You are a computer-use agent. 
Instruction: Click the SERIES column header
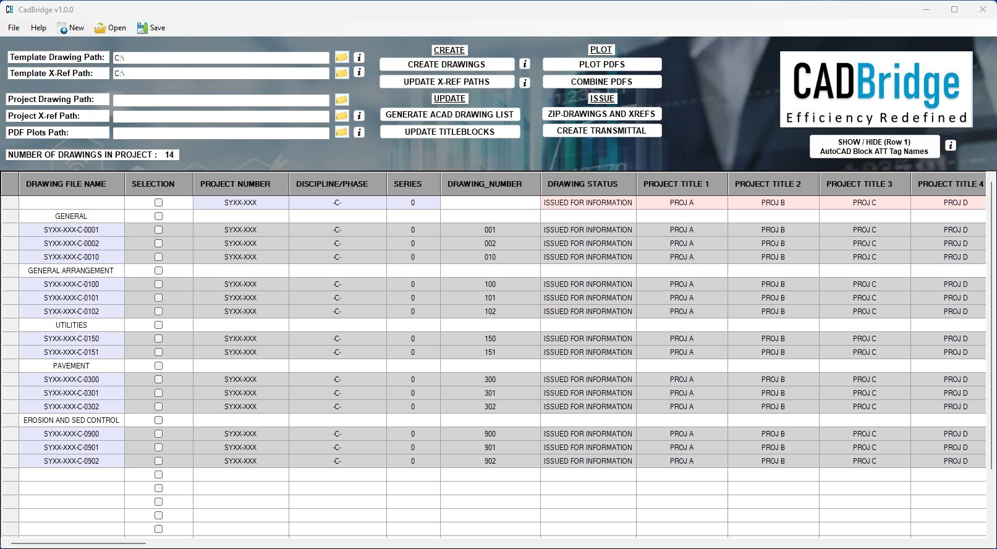coord(414,184)
